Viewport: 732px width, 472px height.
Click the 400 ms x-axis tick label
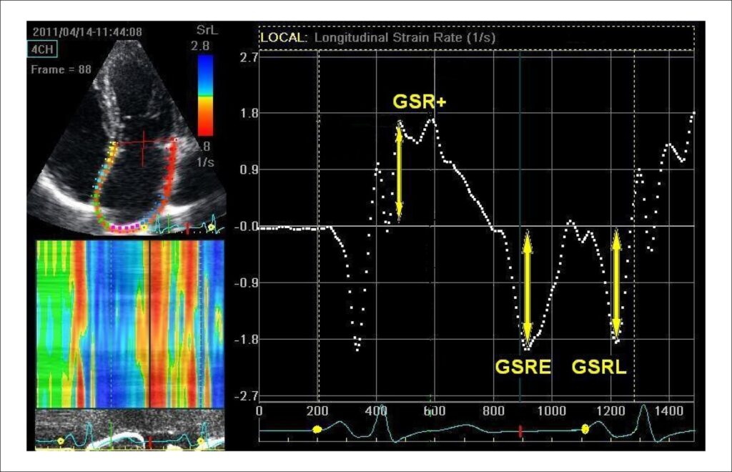point(376,410)
